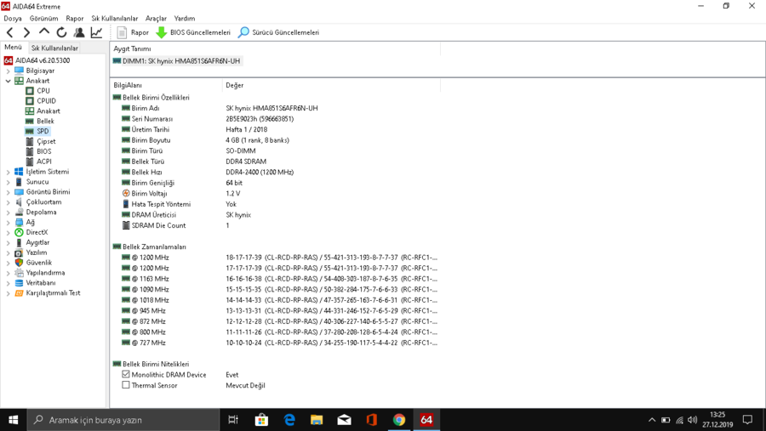Go back with the left arrow toolbar icon
The image size is (766, 431).
click(9, 32)
